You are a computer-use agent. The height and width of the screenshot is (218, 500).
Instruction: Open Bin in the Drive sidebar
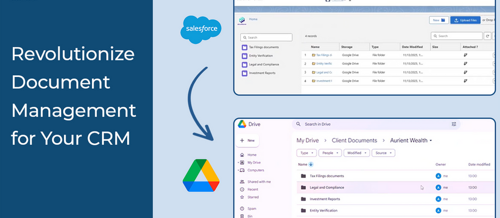click(x=246, y=216)
